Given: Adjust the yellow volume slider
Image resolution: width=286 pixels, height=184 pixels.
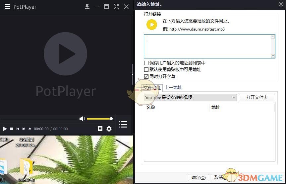Looking at the screenshot, I should pyautogui.click(x=100, y=119).
